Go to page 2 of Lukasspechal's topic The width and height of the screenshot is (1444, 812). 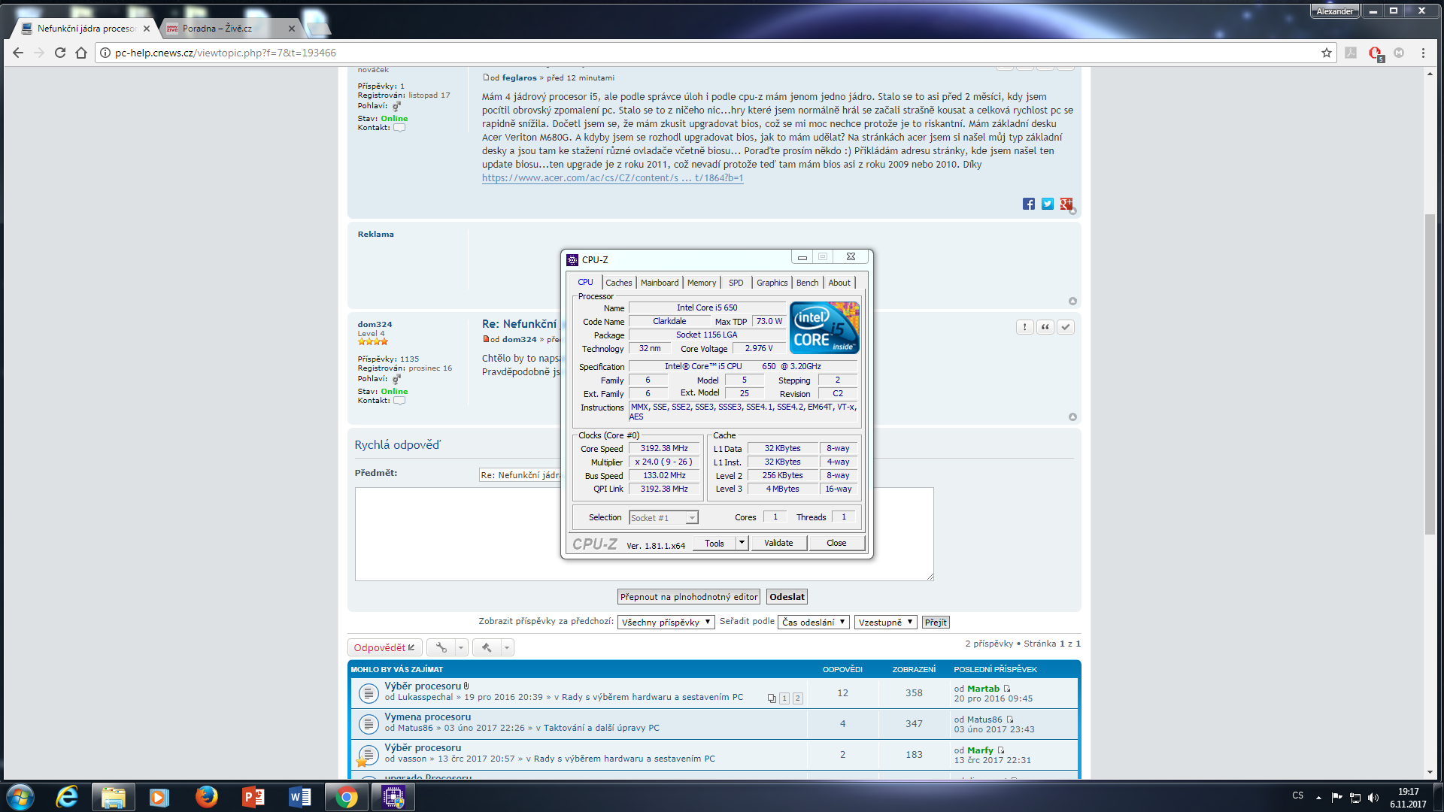pyautogui.click(x=798, y=698)
